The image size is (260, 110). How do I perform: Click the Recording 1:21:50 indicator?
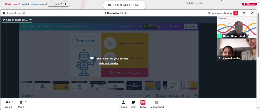coord(116,13)
